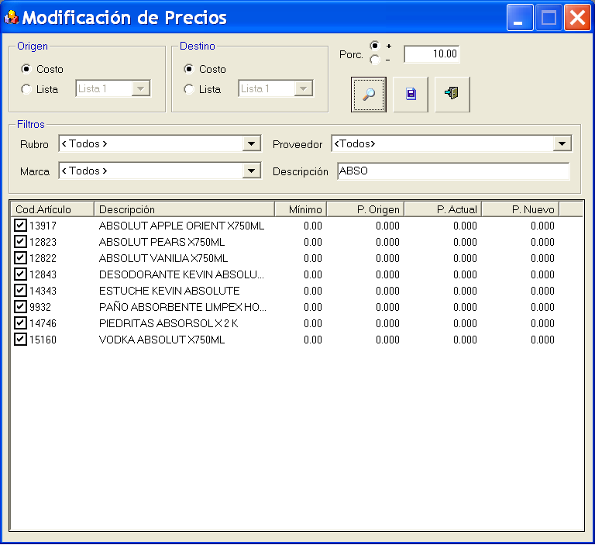Uncheck article 13917 checkbox
This screenshot has height=545, width=595.
[20, 226]
